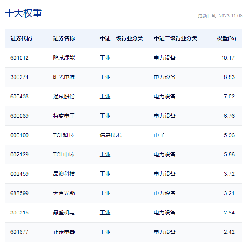Click 工业 in the 通威股份 row
Viewport: 245px width, 245px height.
105,96
